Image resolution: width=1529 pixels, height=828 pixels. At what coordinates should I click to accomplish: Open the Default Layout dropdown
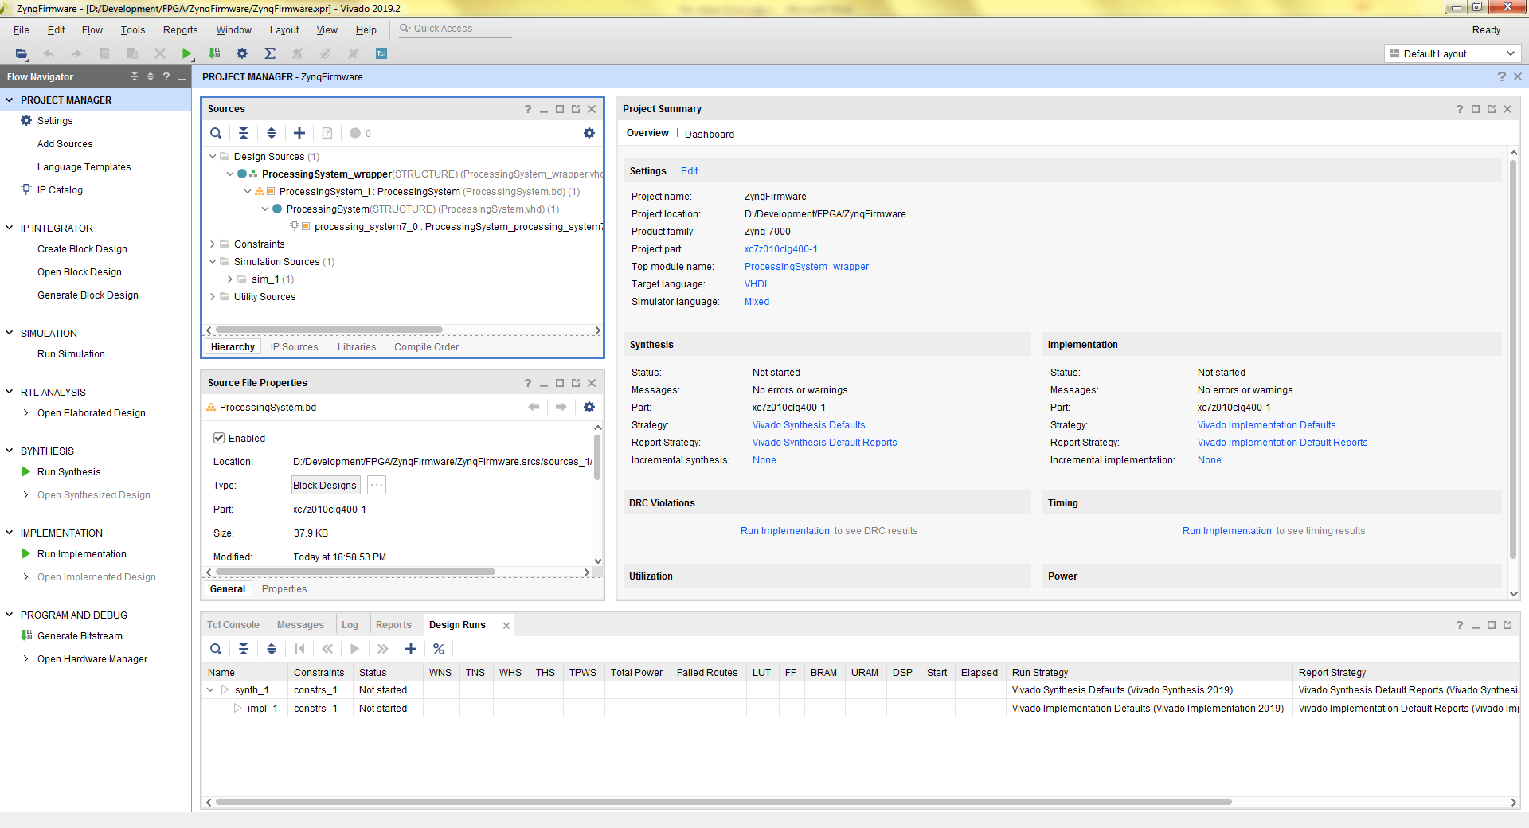[x=1453, y=53]
